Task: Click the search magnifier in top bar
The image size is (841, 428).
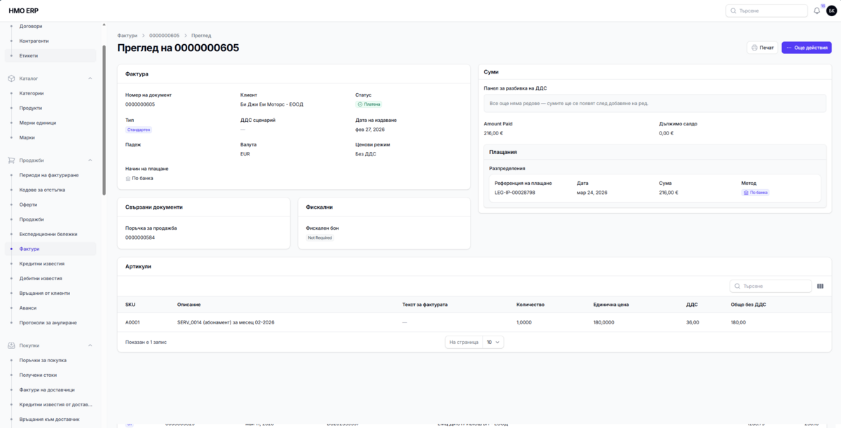Action: (734, 11)
